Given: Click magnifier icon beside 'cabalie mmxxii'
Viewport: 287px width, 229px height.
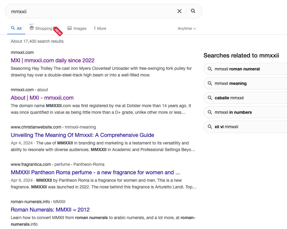Looking at the screenshot, I should pos(210,98).
